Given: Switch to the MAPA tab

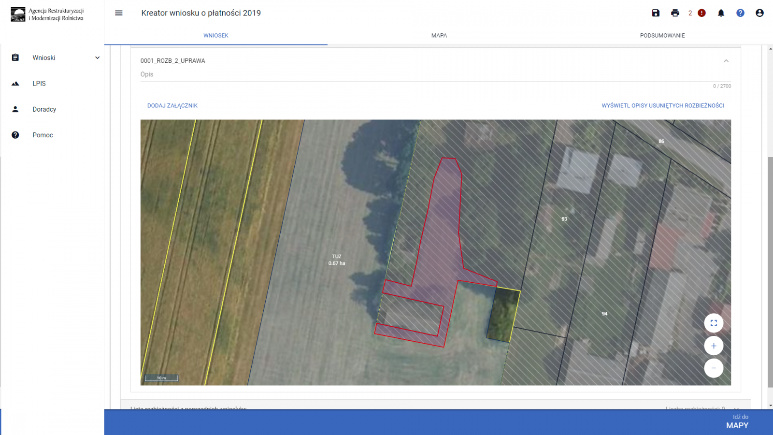Looking at the screenshot, I should click(439, 35).
